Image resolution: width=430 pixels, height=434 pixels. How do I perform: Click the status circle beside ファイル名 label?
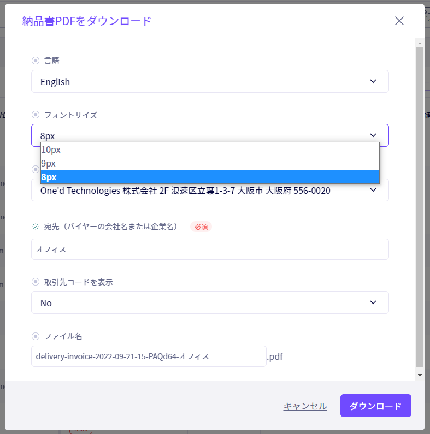(36, 336)
